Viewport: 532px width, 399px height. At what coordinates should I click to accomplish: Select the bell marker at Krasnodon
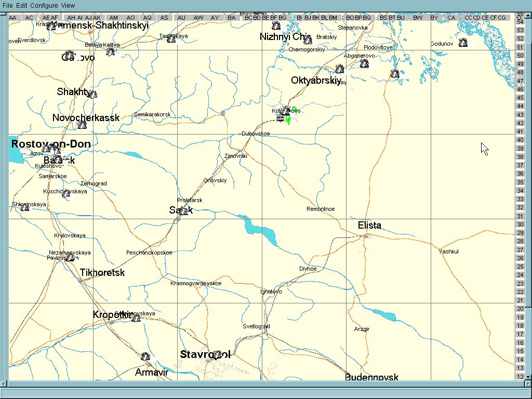point(51,26)
